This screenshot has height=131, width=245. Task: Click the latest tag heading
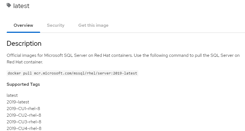[x=21, y=6]
